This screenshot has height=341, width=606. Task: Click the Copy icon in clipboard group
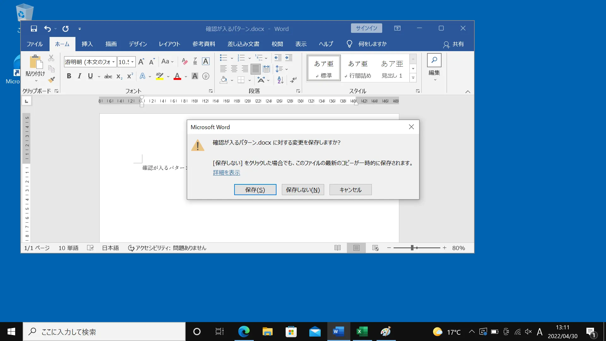point(51,69)
